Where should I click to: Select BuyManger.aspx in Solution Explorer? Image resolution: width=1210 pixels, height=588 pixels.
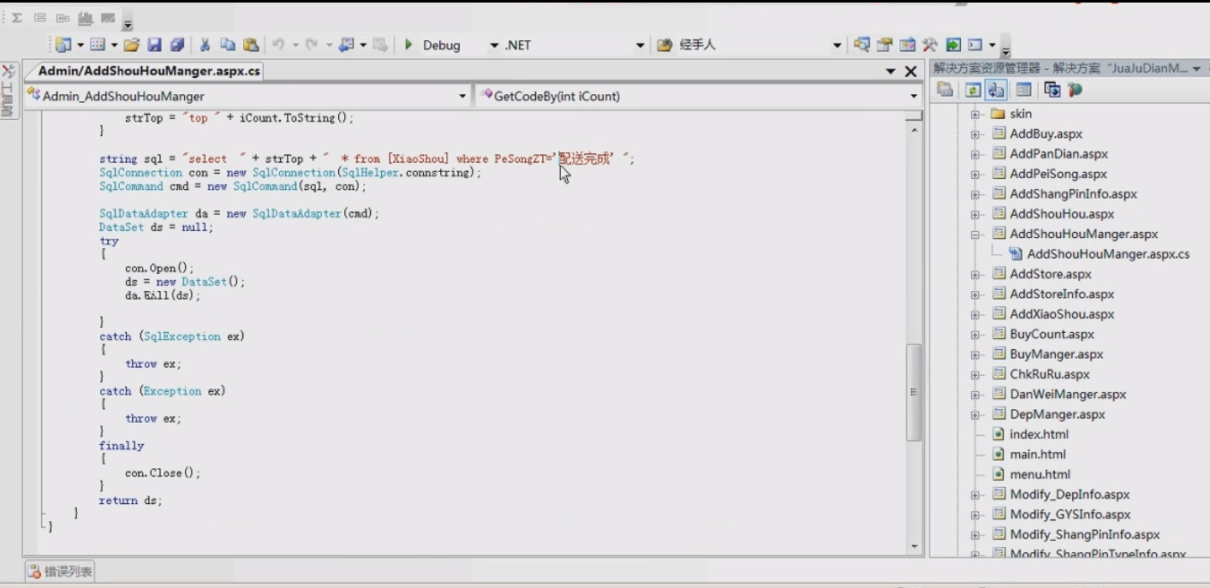[x=1057, y=354]
